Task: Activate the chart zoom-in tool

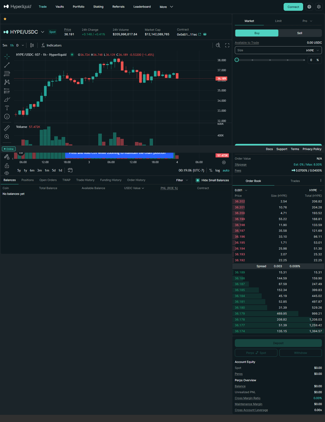Action: tap(7, 137)
